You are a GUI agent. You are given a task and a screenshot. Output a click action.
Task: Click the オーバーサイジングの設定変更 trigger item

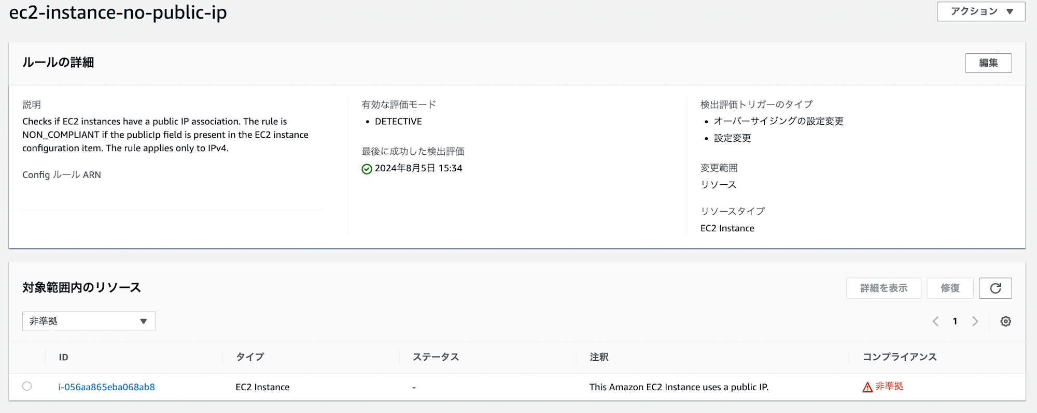pos(779,121)
